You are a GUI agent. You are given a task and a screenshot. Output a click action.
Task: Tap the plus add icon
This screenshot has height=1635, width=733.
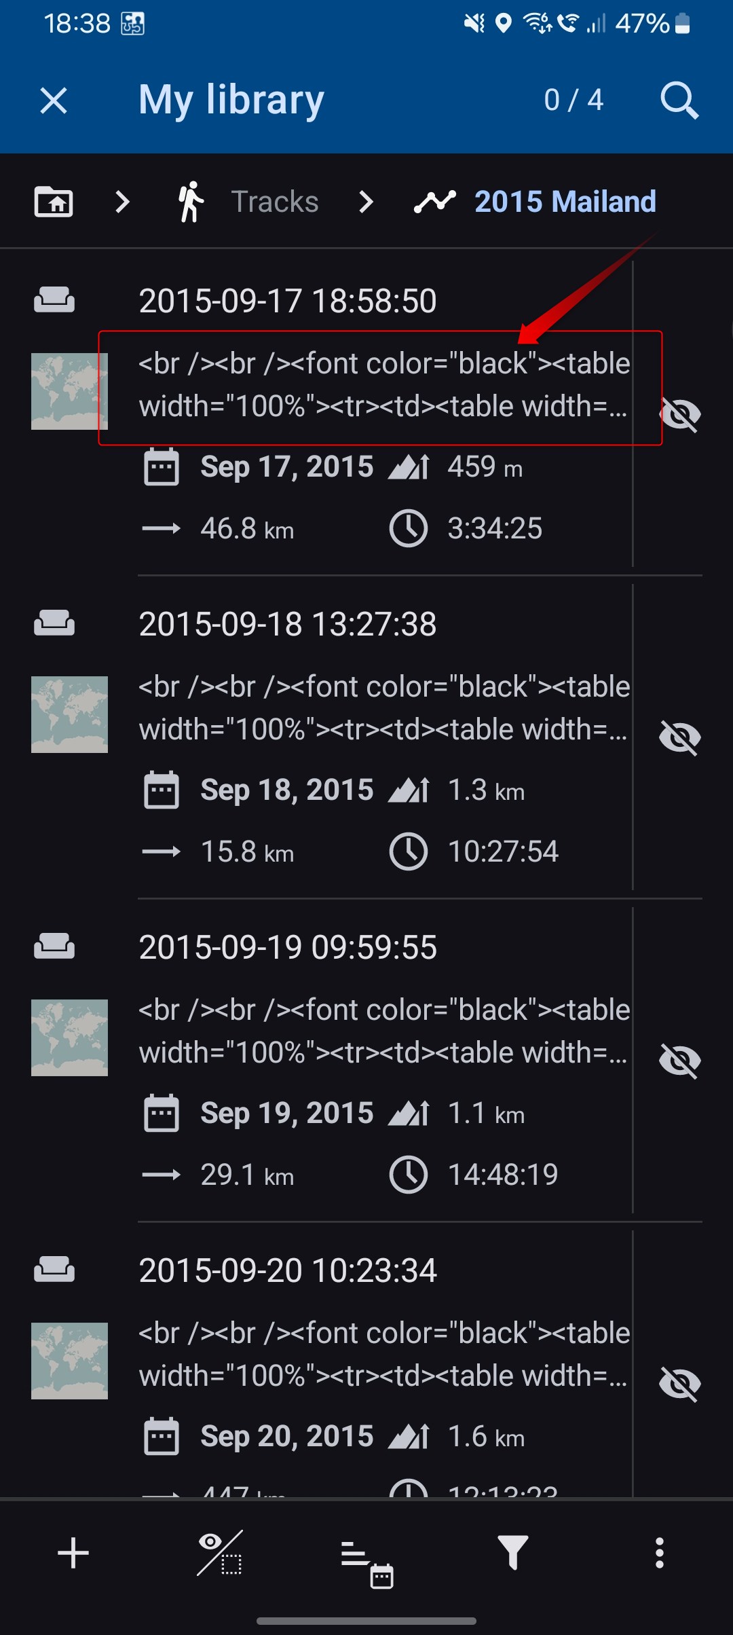point(73,1553)
